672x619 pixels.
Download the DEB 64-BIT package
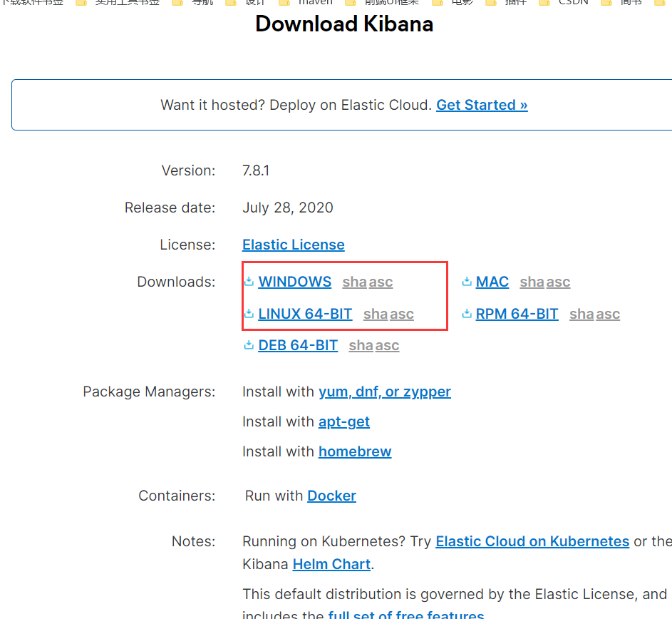(298, 345)
